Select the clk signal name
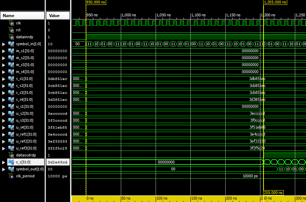 tap(18, 23)
